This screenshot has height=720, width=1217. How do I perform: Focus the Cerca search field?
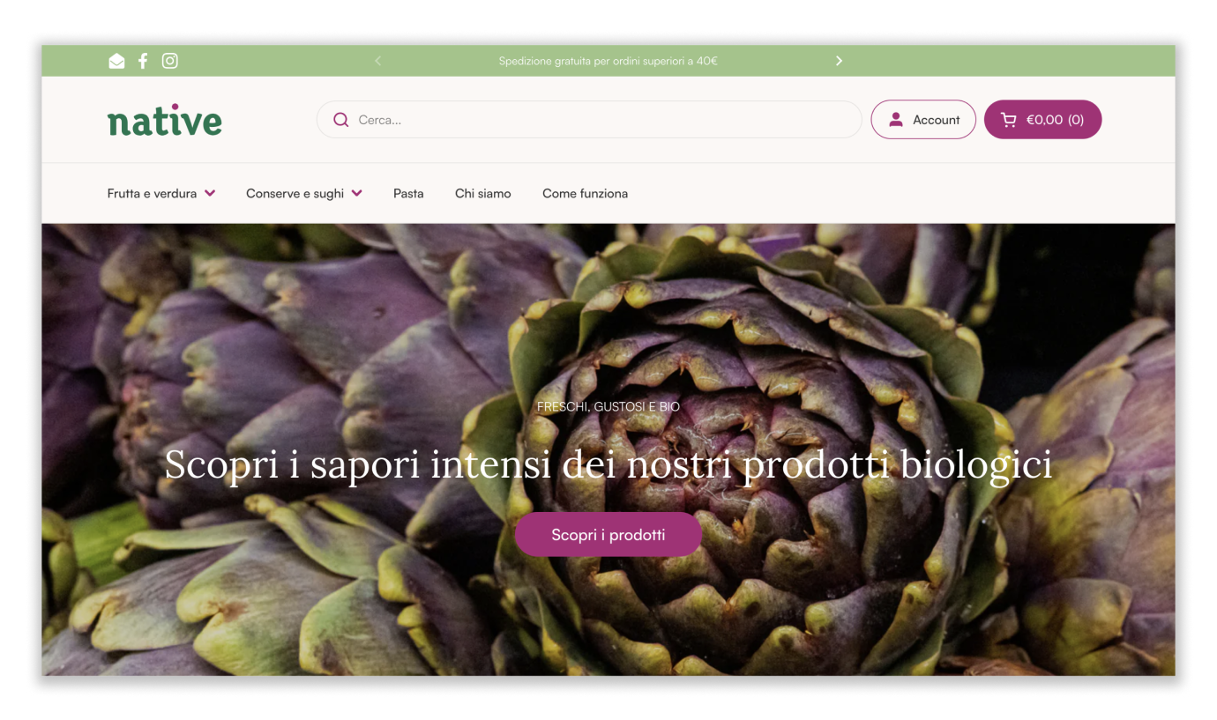click(x=589, y=120)
